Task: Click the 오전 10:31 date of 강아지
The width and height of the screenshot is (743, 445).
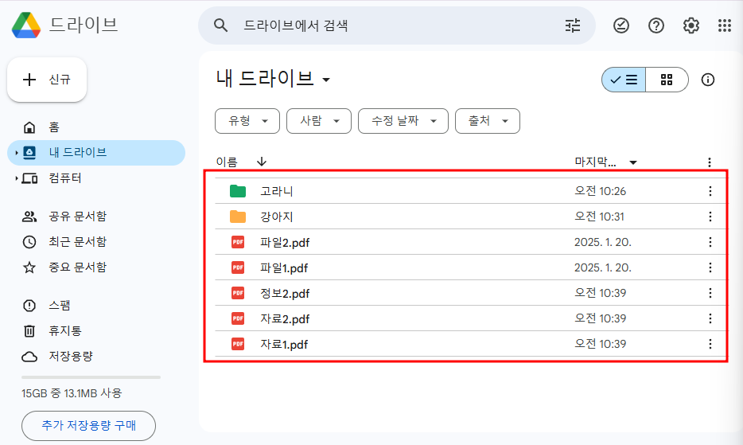Action: [600, 217]
